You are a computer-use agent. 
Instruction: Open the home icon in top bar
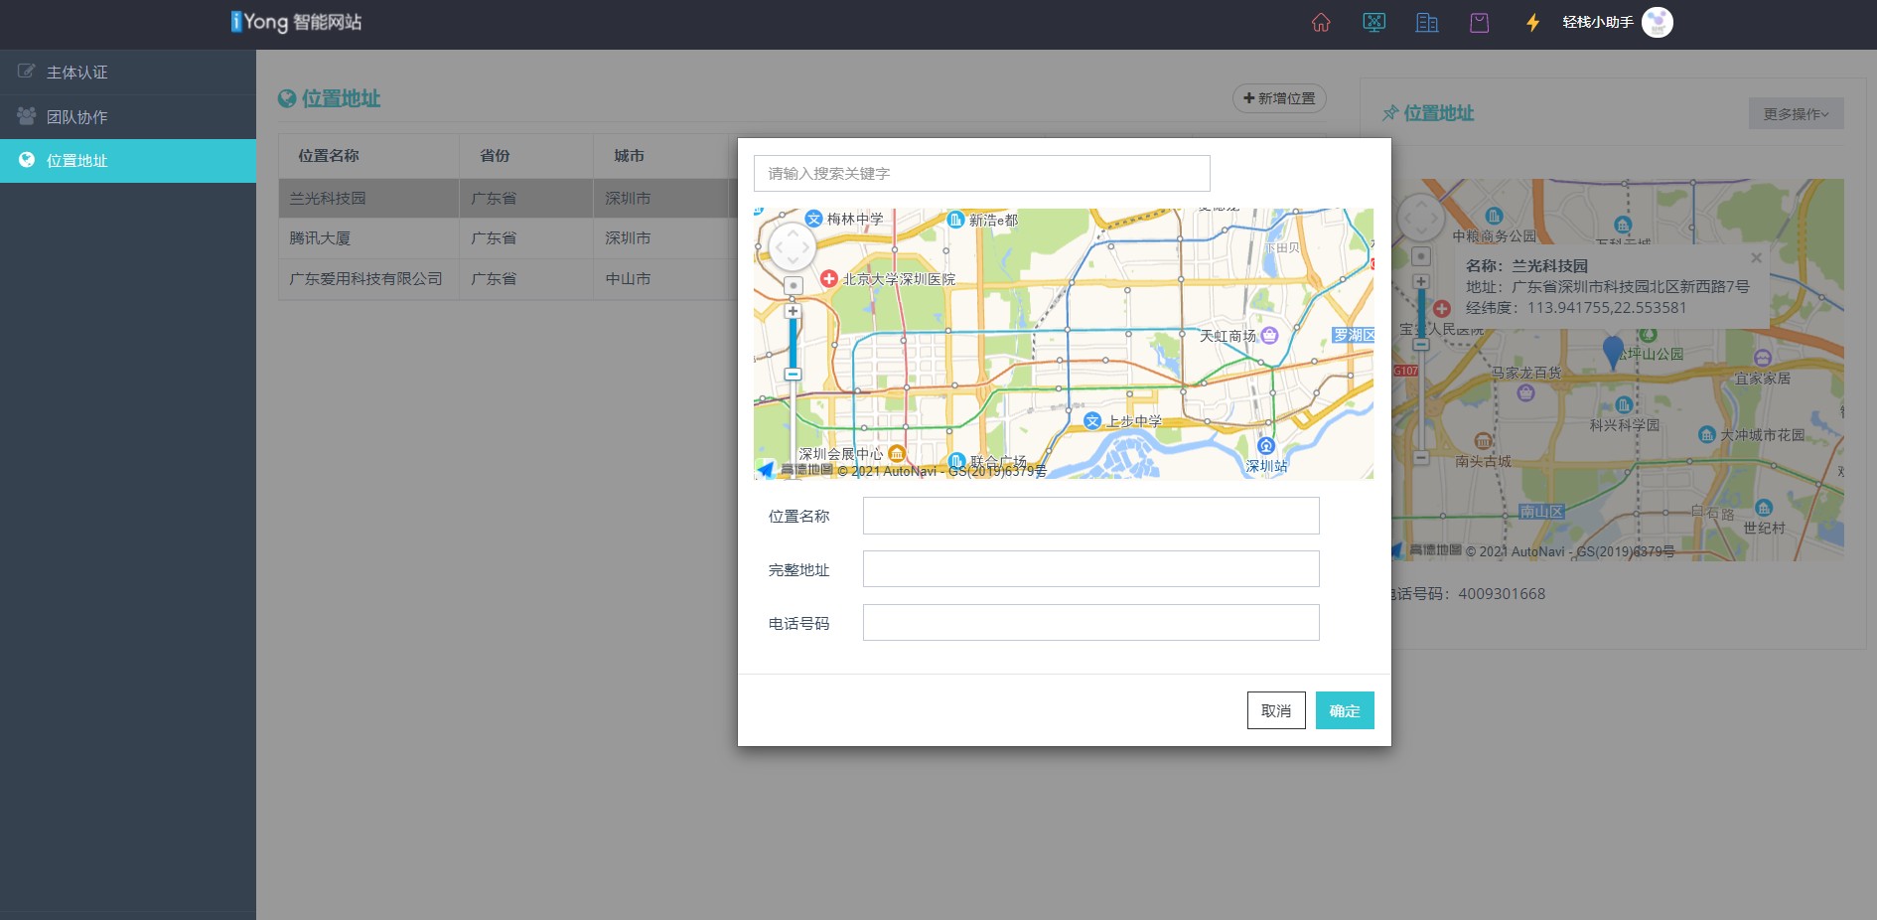coord(1321,22)
